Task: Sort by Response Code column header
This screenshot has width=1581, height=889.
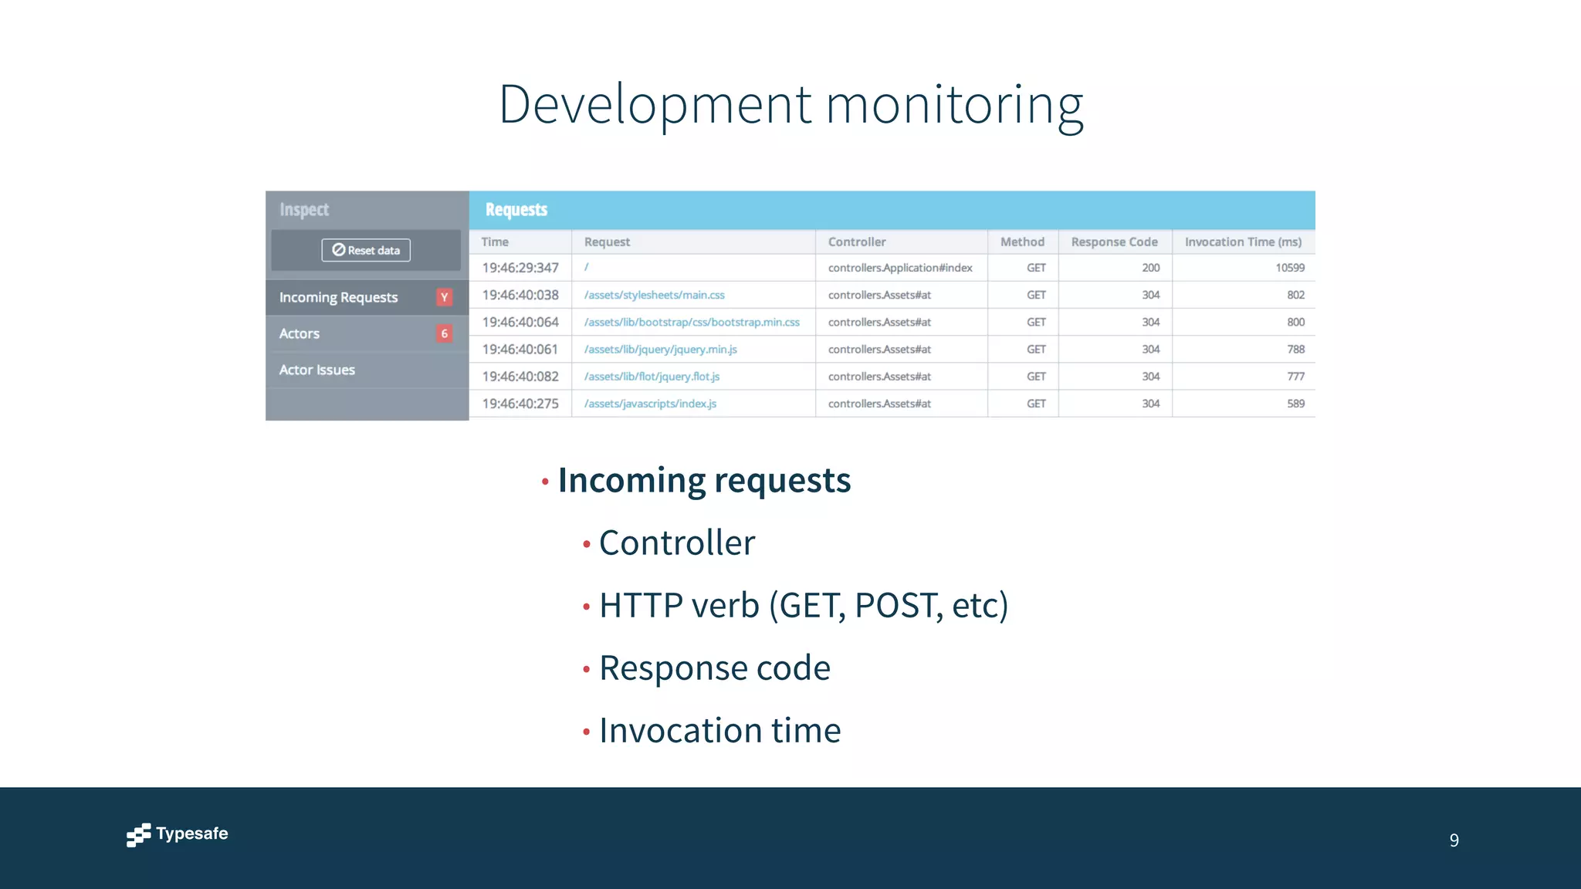Action: [x=1114, y=242]
